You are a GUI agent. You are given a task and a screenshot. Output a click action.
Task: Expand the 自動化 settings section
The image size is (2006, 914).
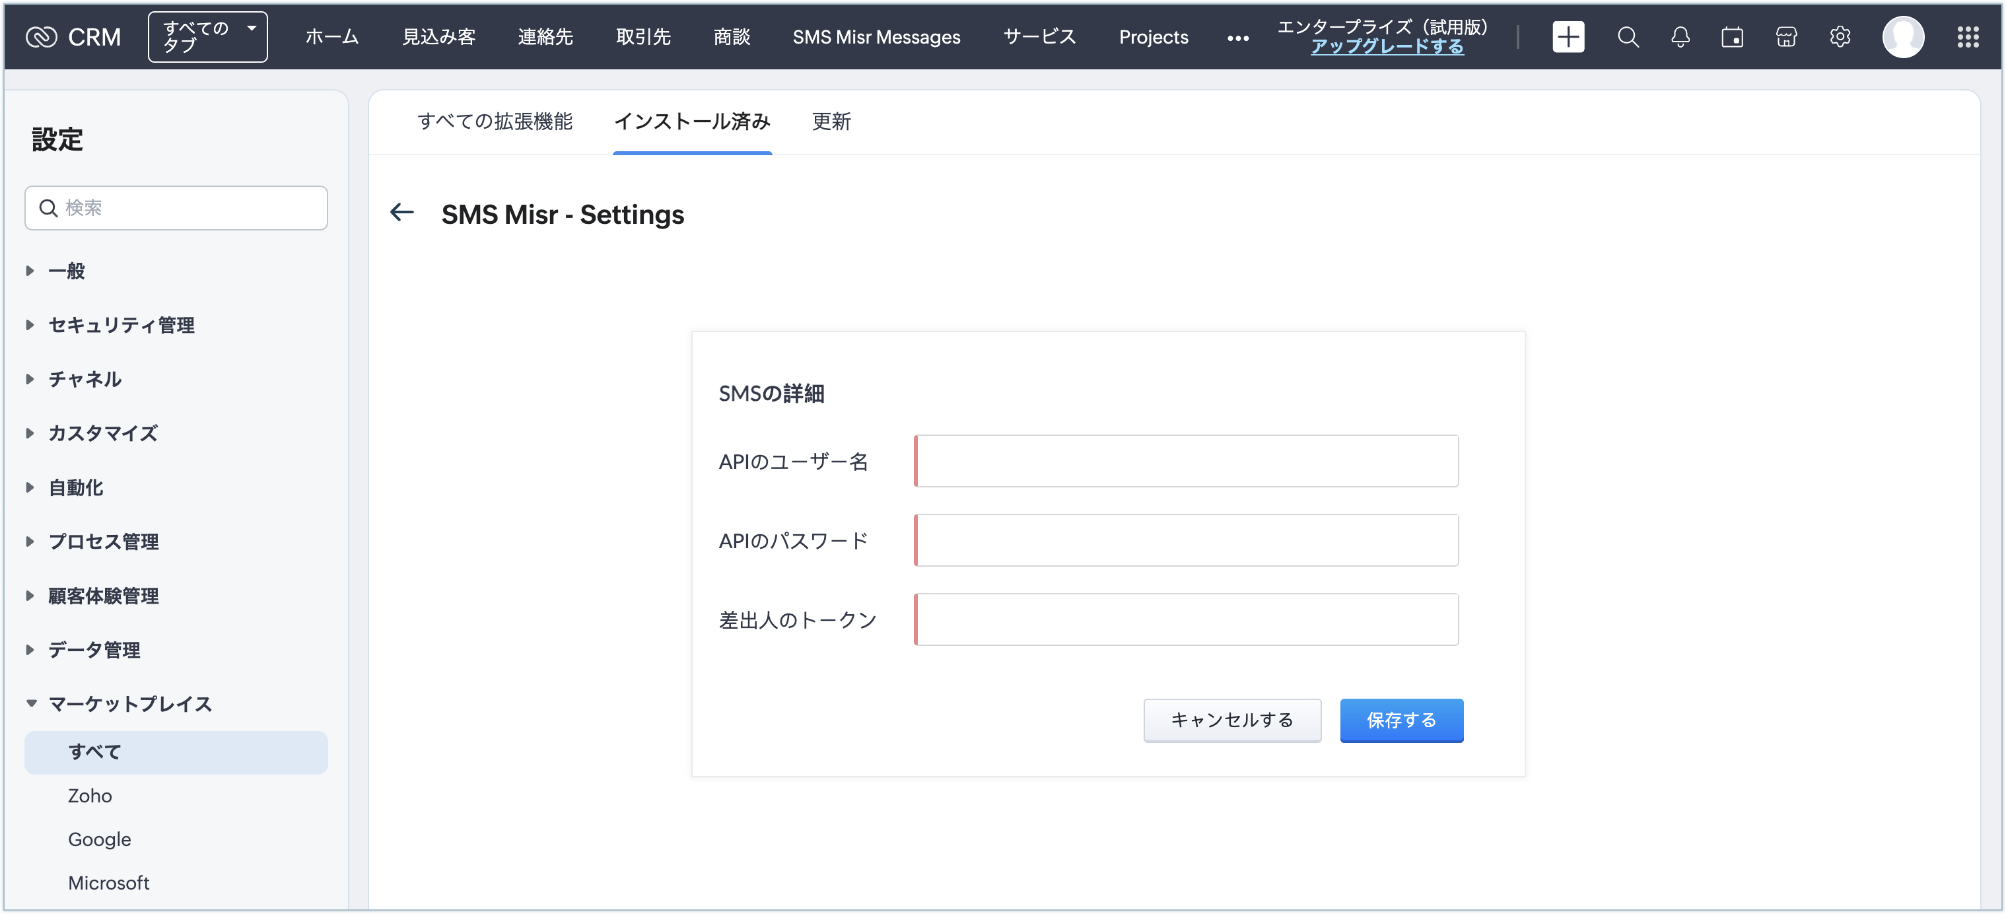coord(75,487)
